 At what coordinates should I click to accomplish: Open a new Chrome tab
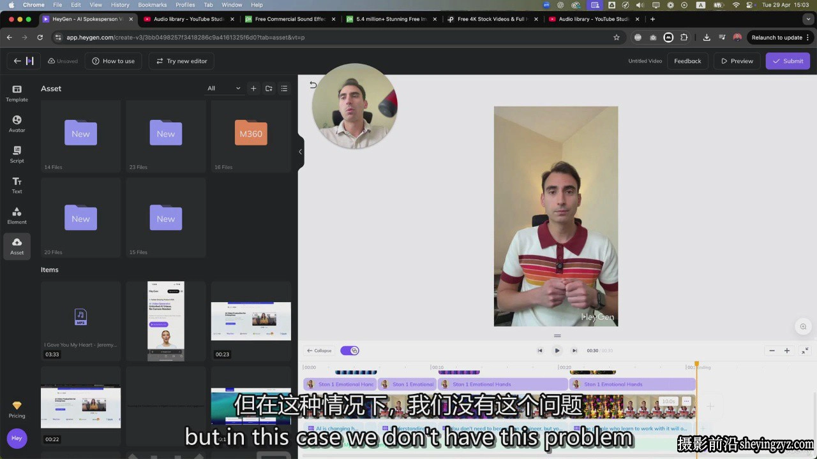point(652,19)
